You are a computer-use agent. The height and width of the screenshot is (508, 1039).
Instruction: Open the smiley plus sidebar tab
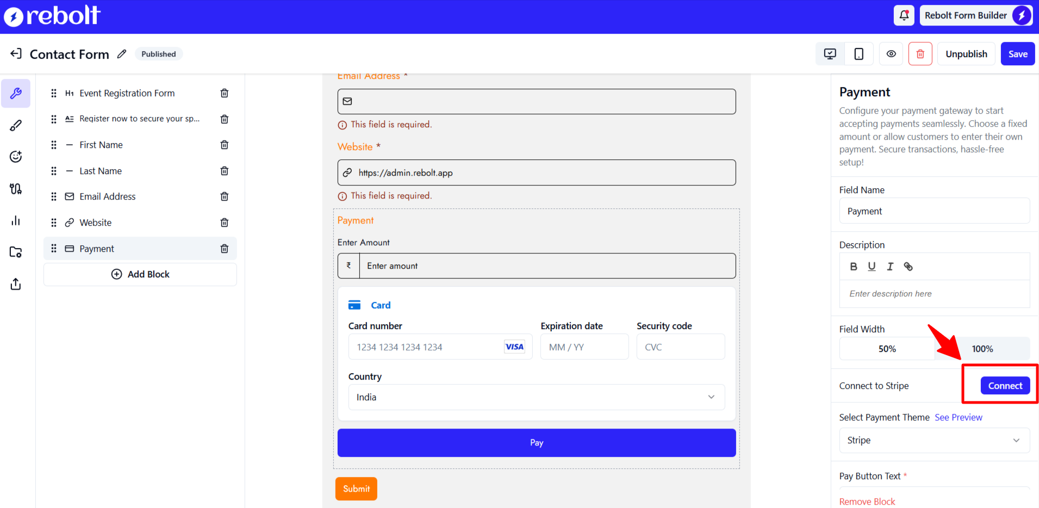point(16,157)
